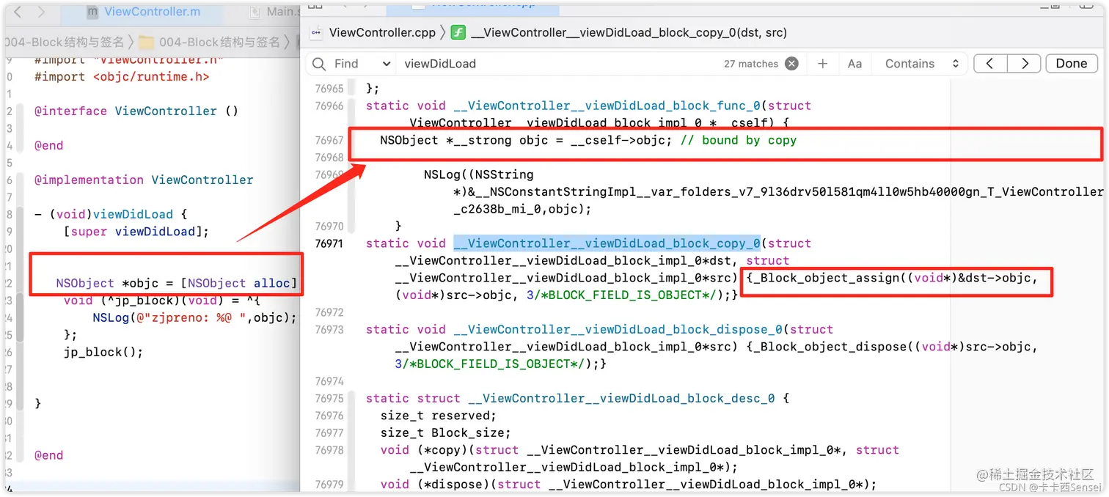Click the Done button to close find bar
Viewport: 1109px width, 497px height.
point(1071,64)
